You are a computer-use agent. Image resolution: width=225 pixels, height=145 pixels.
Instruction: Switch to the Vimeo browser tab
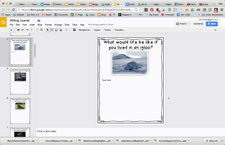[x=45, y=4]
